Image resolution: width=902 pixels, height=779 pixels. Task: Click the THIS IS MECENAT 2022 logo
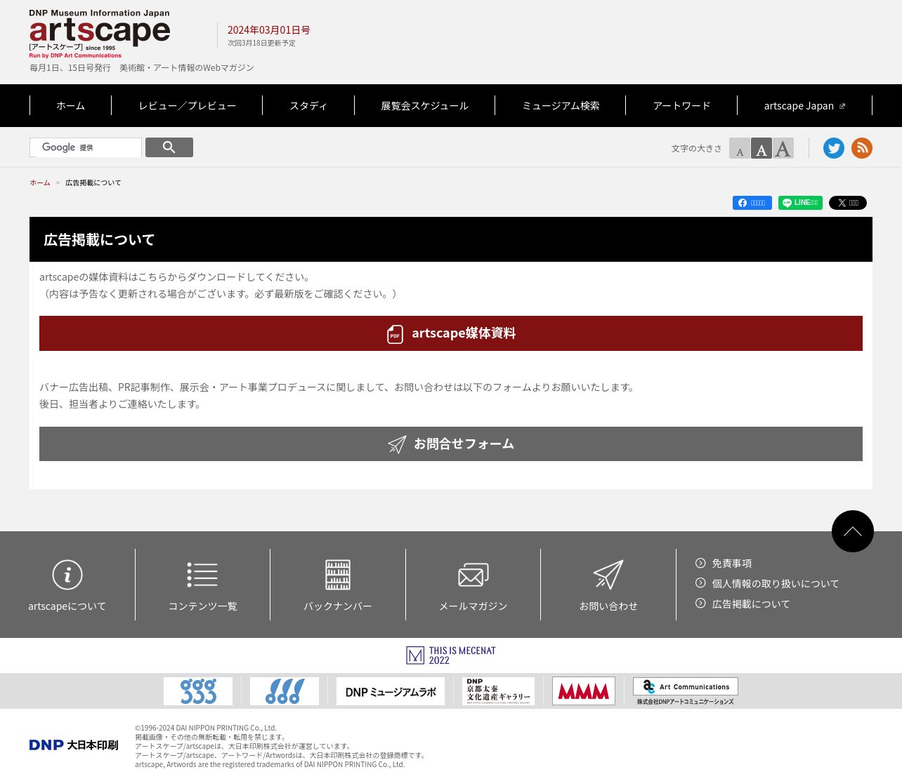coord(451,655)
